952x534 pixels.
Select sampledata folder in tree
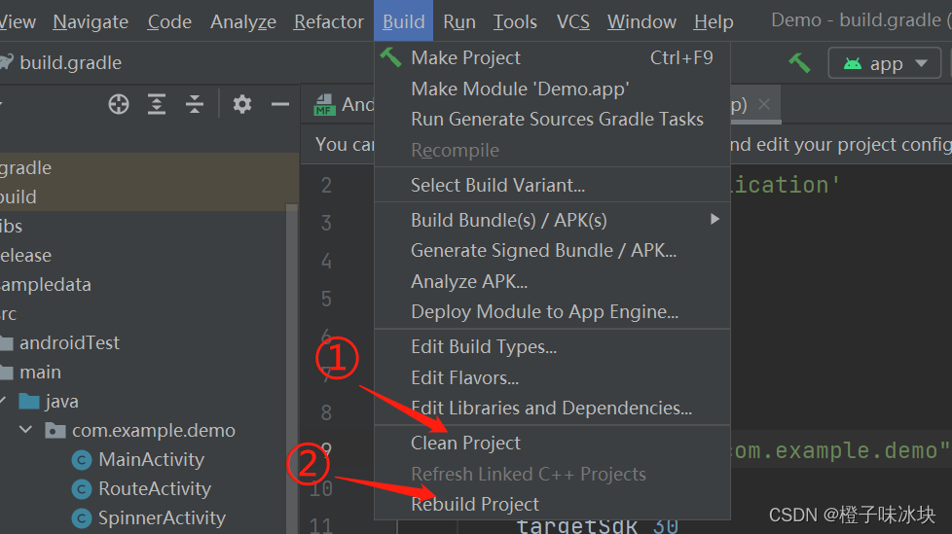pyautogui.click(x=46, y=285)
